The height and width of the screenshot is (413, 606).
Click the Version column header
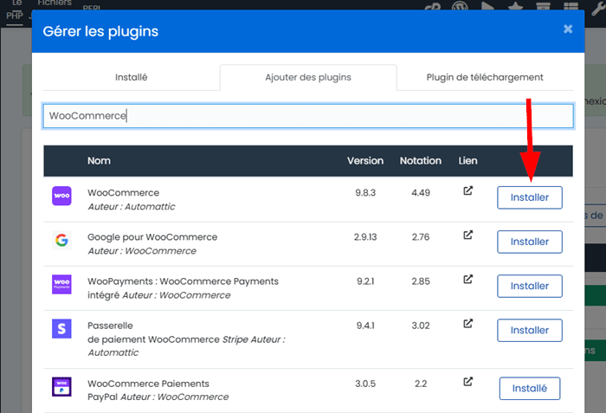(365, 161)
